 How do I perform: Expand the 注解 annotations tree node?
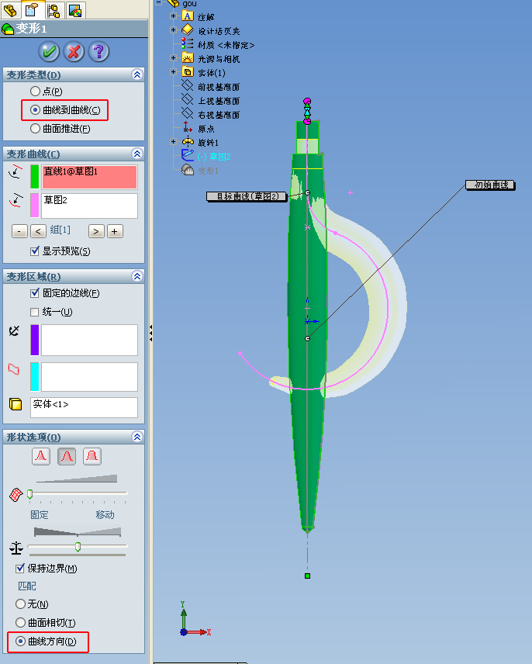(x=173, y=16)
